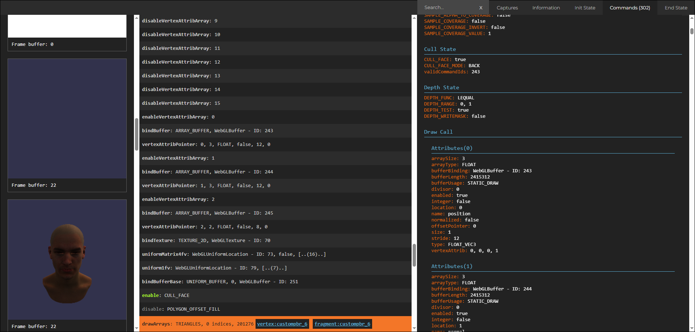Screen dimensions: 695x332
Task: Click the Depth State section heading
Action: [x=441, y=87]
